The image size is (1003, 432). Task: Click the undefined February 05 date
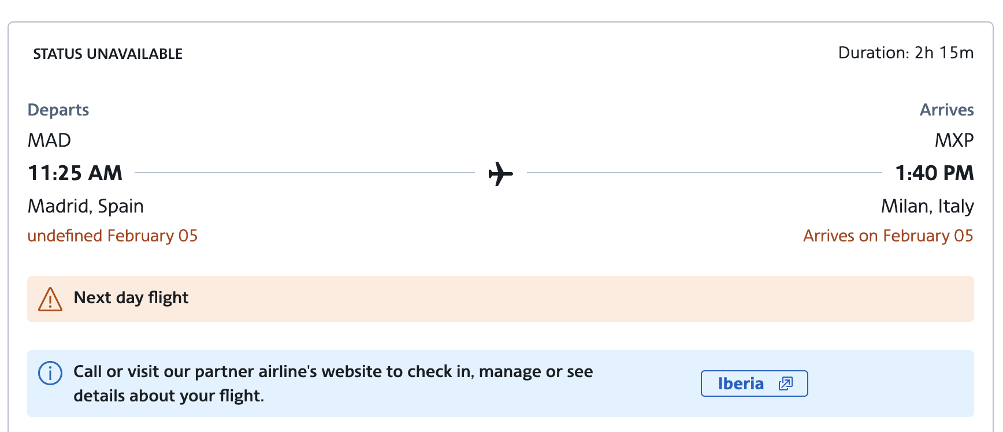[113, 236]
